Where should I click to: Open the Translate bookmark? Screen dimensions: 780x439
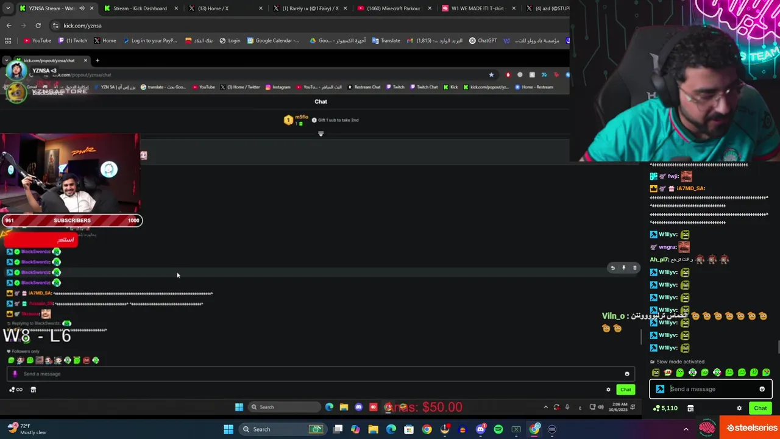(x=386, y=41)
